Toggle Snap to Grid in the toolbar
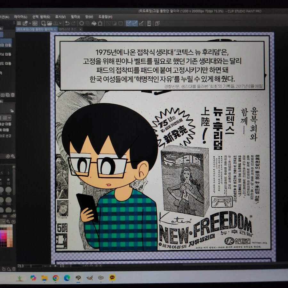Screen dimensions: 288x288 coord(141,23)
